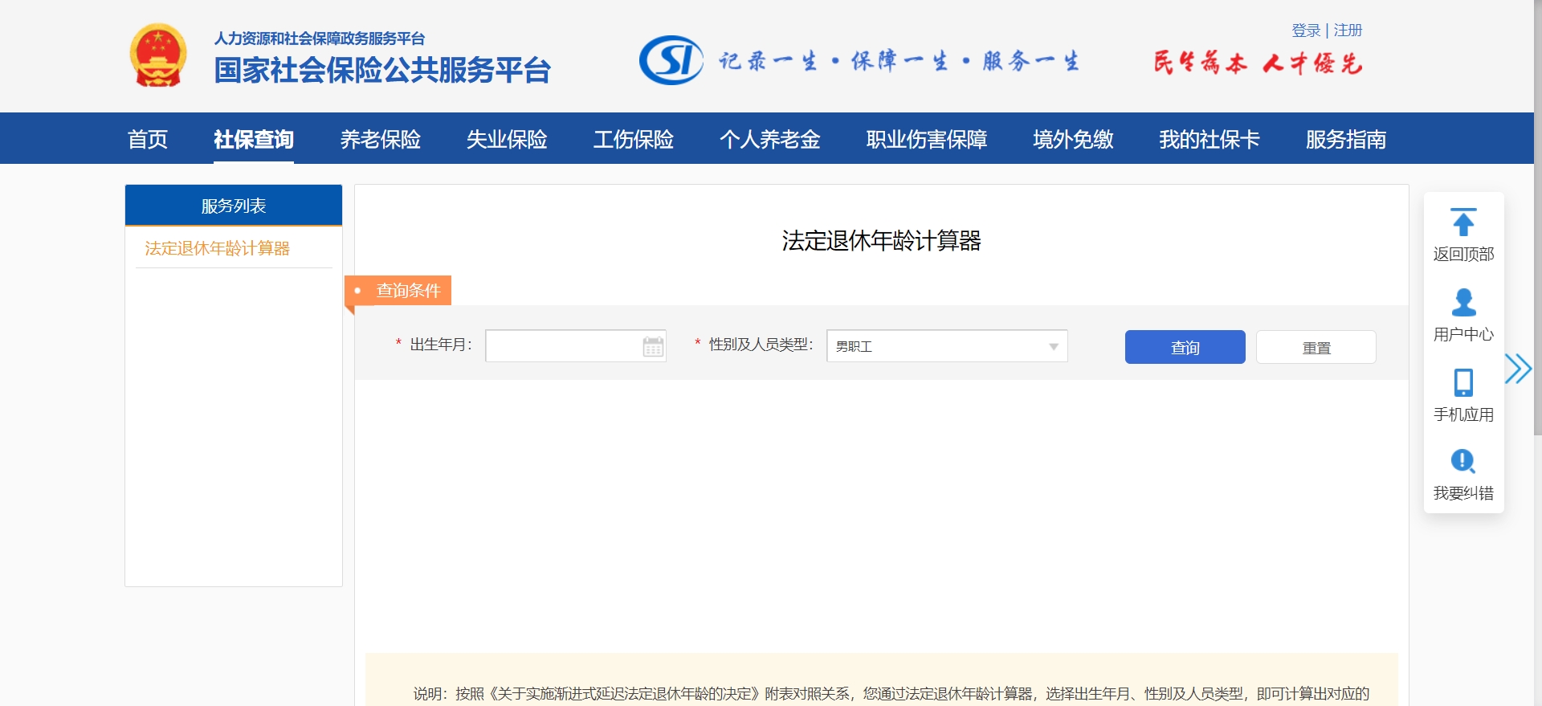This screenshot has width=1542, height=706.
Task: Select 法定退休年龄计算器 in service list
Action: click(217, 249)
